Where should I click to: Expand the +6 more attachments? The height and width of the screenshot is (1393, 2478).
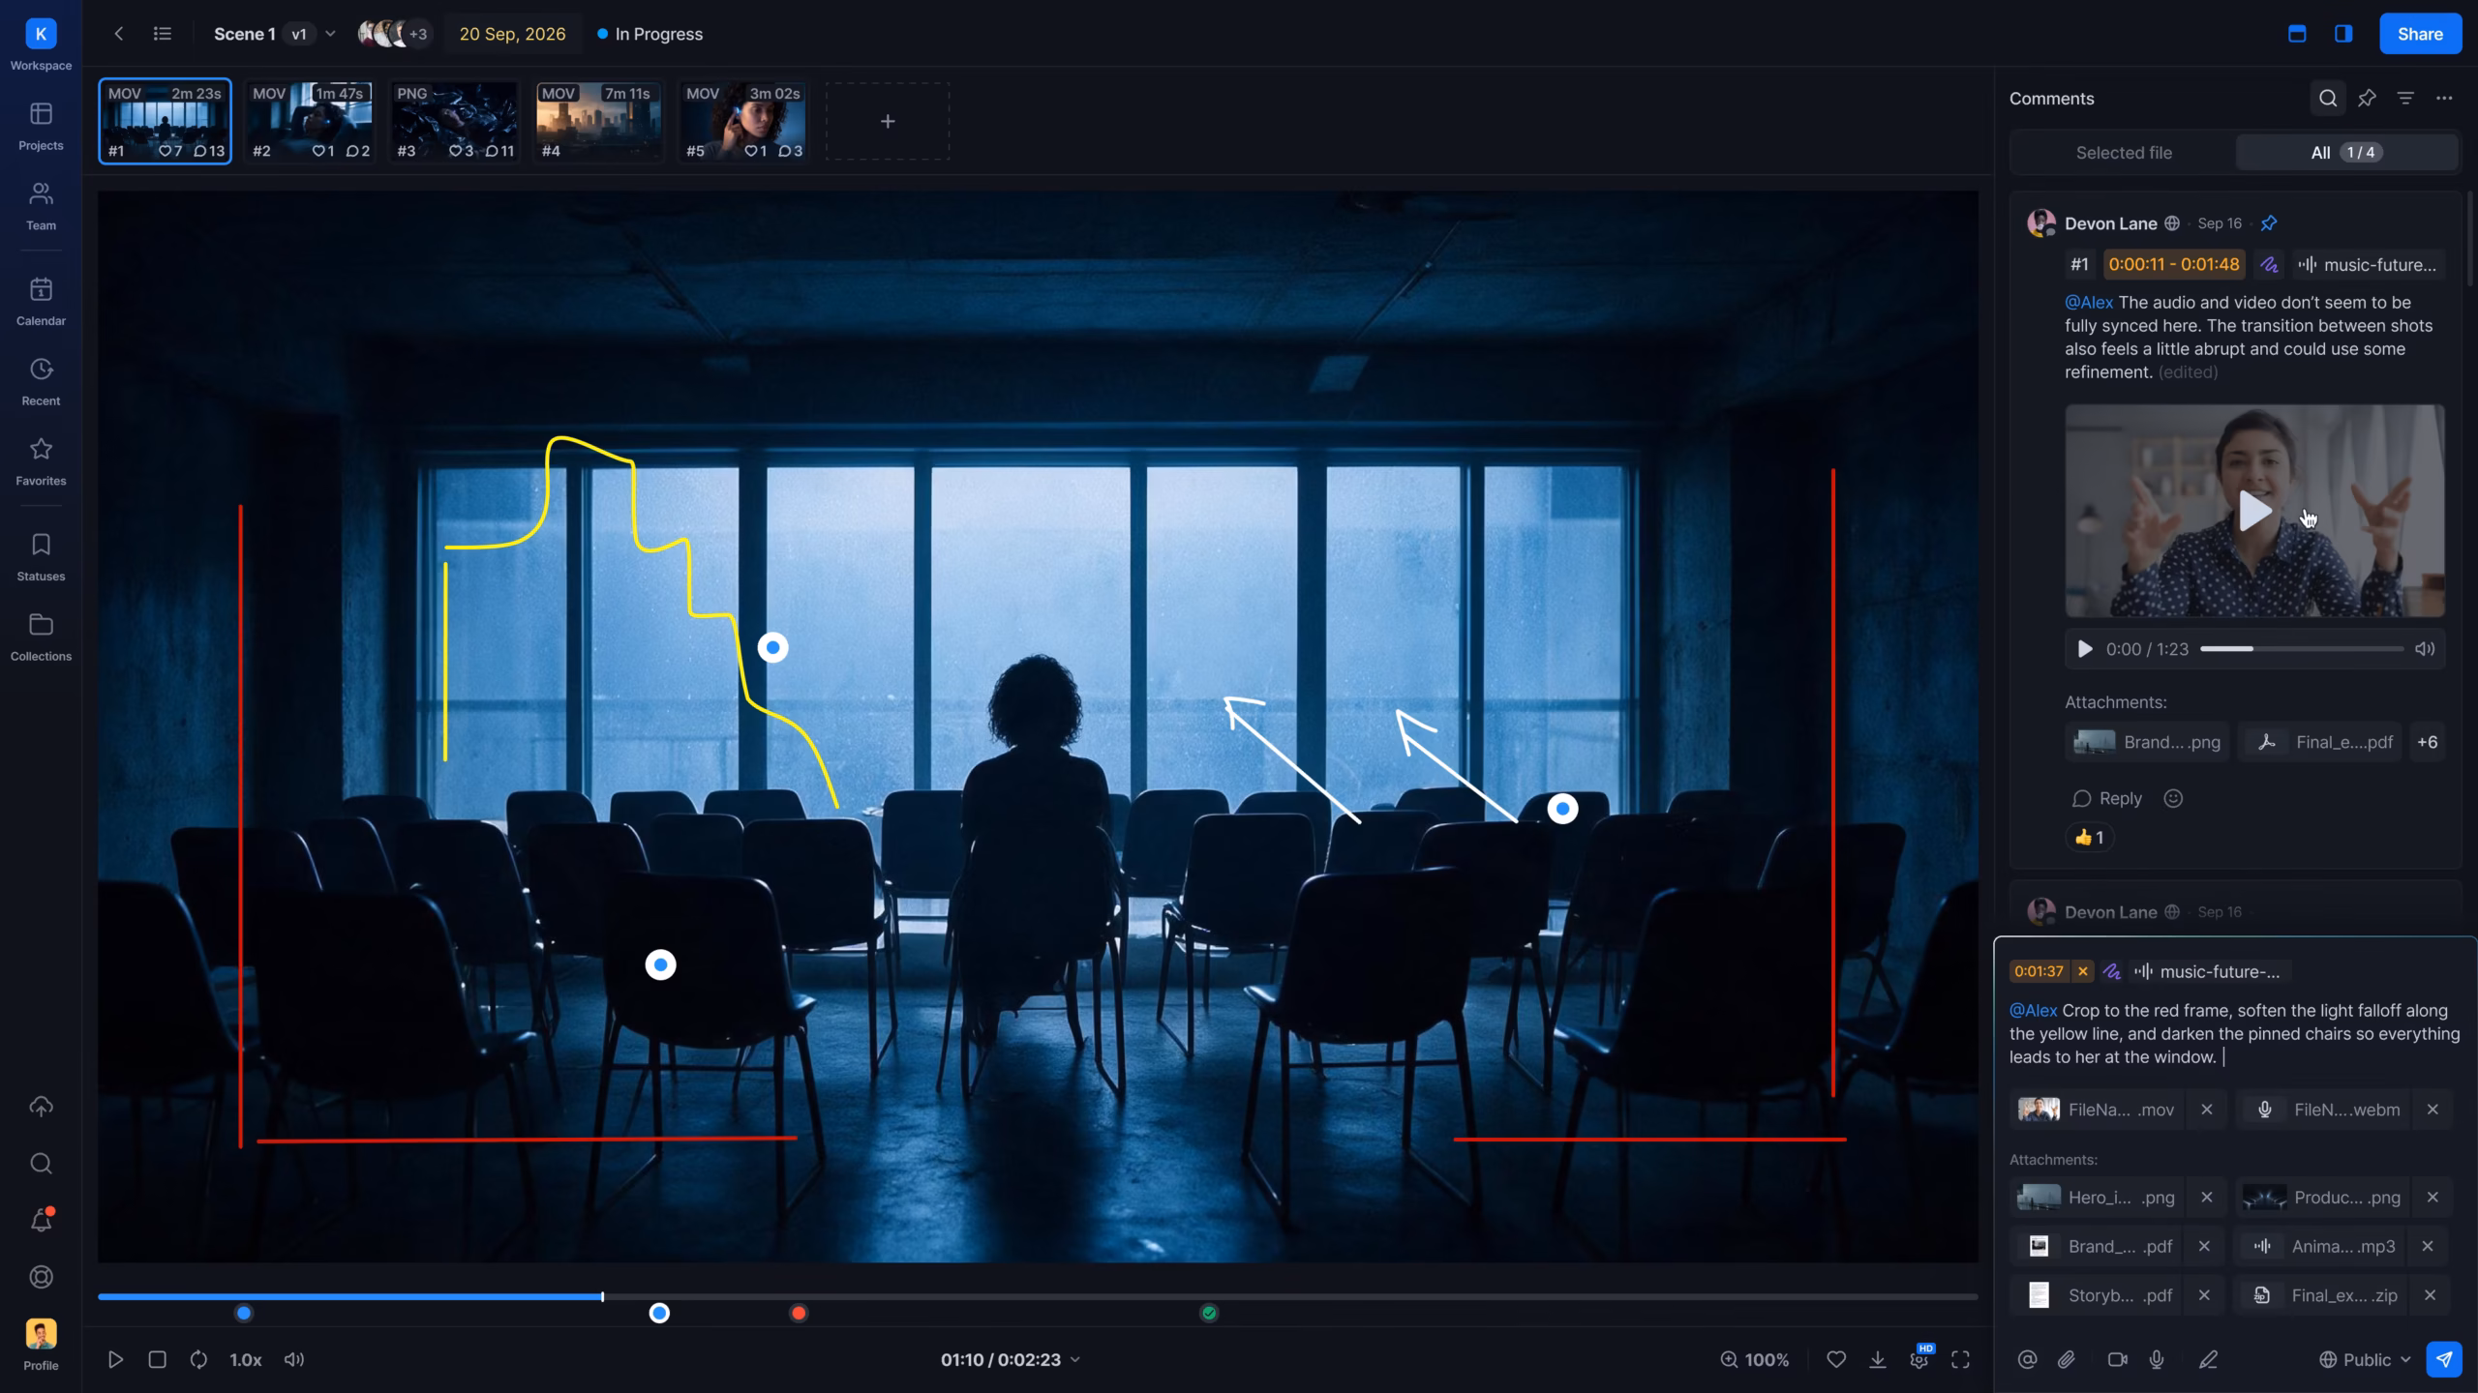2427,742
